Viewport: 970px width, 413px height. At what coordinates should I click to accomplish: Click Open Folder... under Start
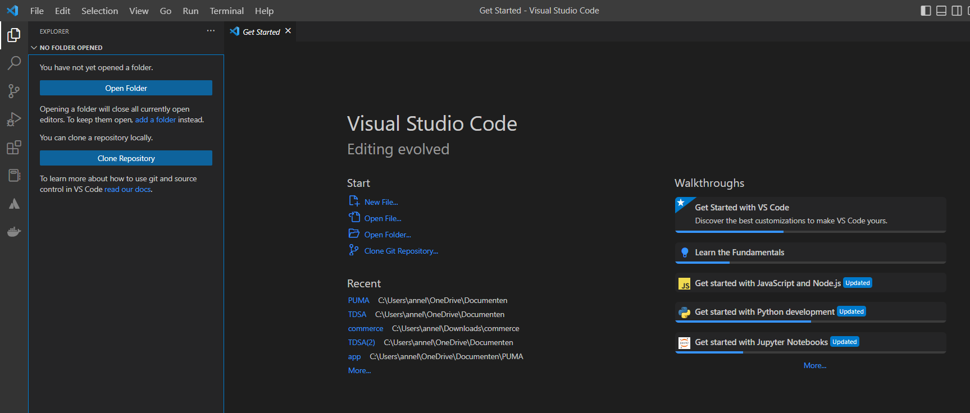[388, 235]
